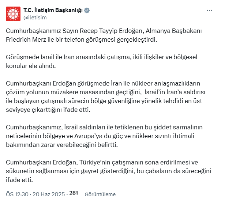Screen dimensions: 225x201
Task: Click the text 'konular ele alındı.'
Action: pyautogui.click(x=31, y=66)
